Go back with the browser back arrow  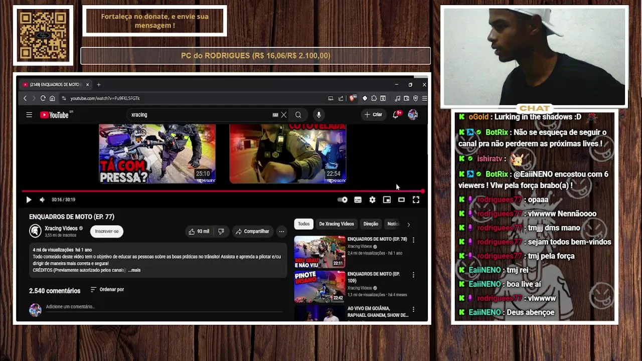(25, 98)
